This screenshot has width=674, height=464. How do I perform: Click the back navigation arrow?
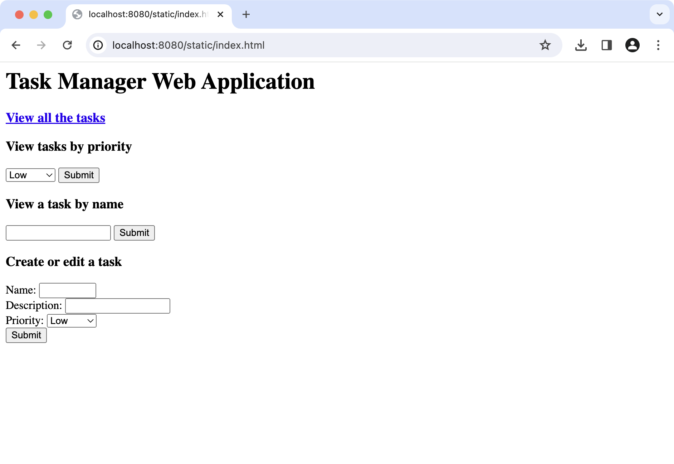pos(16,45)
